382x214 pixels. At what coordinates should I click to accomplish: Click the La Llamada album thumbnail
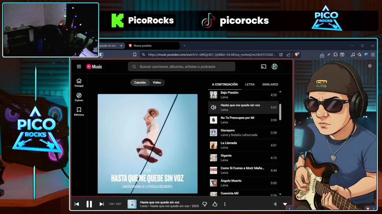[213, 145]
